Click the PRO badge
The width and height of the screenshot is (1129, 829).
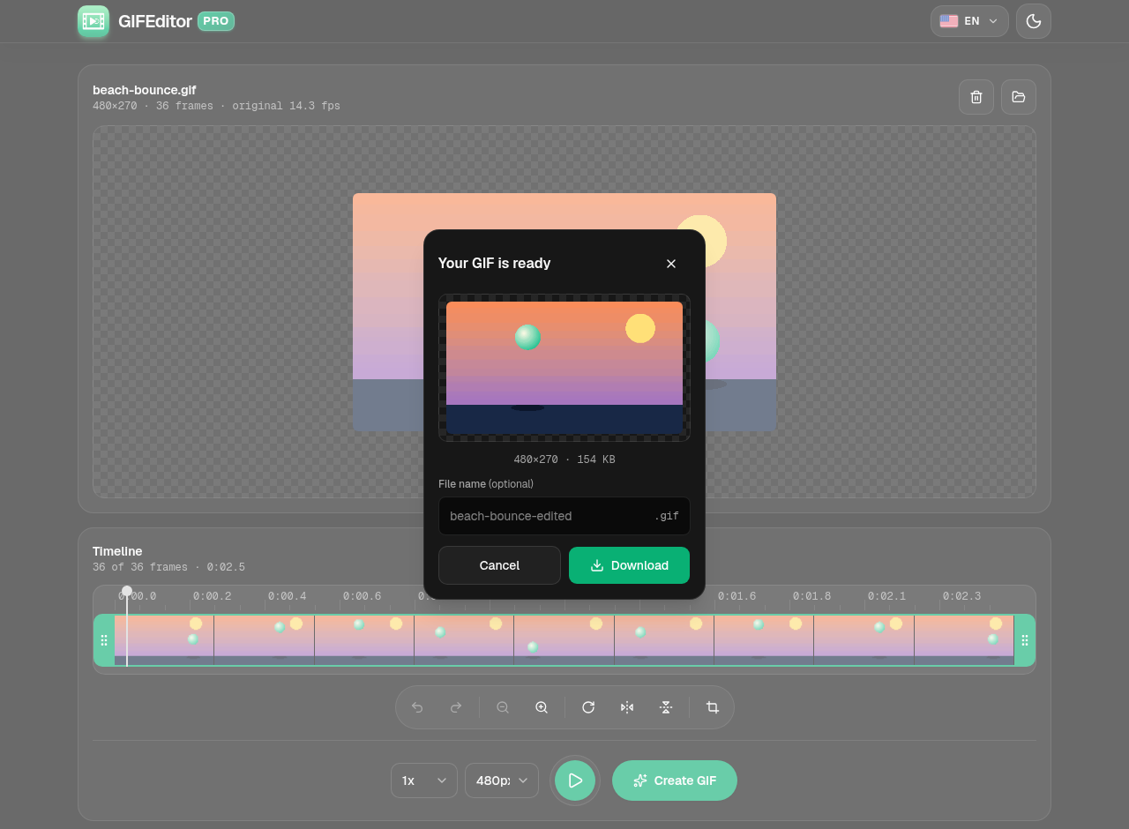[x=216, y=21]
